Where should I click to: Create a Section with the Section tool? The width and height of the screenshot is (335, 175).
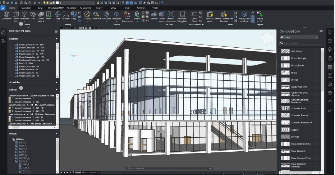click(154, 16)
